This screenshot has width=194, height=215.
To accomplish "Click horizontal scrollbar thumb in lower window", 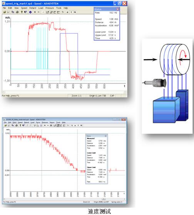I will coord(104,199).
